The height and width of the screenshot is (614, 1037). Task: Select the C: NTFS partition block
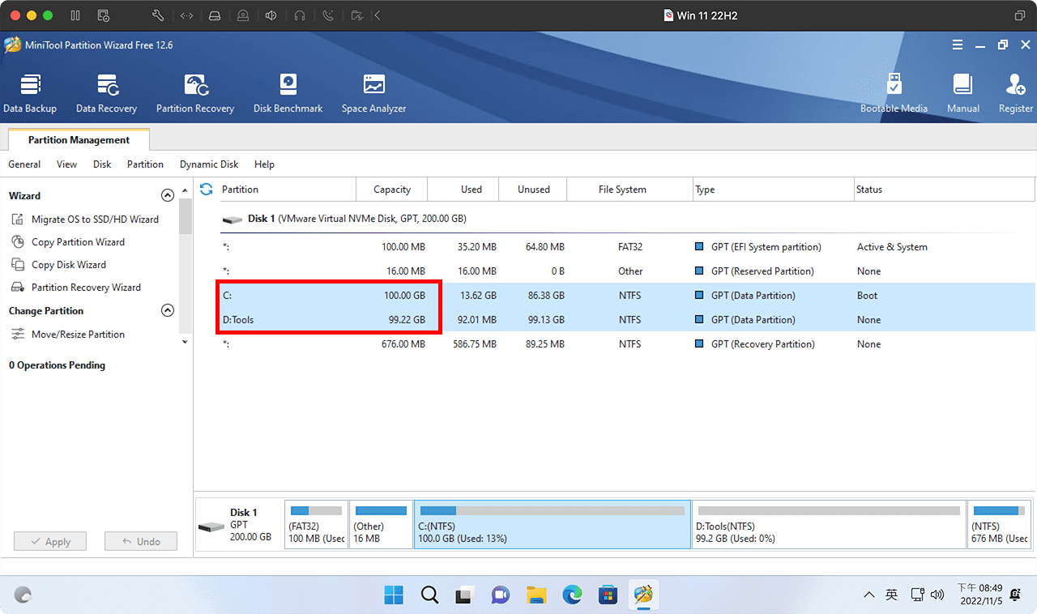click(x=552, y=523)
